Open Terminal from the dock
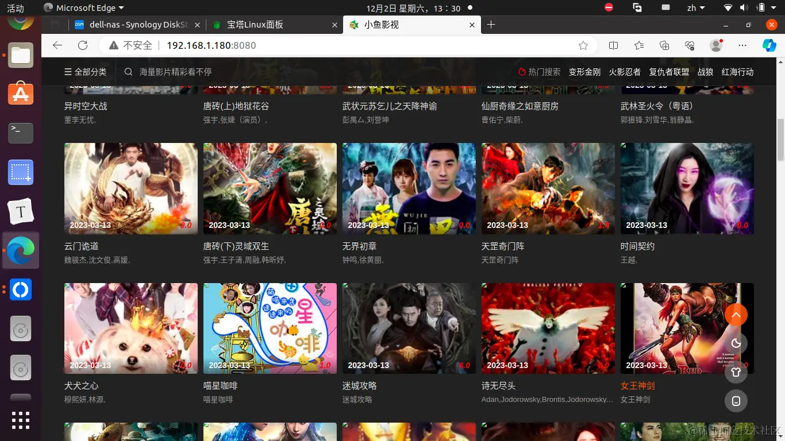This screenshot has height=441, width=785. click(21, 133)
